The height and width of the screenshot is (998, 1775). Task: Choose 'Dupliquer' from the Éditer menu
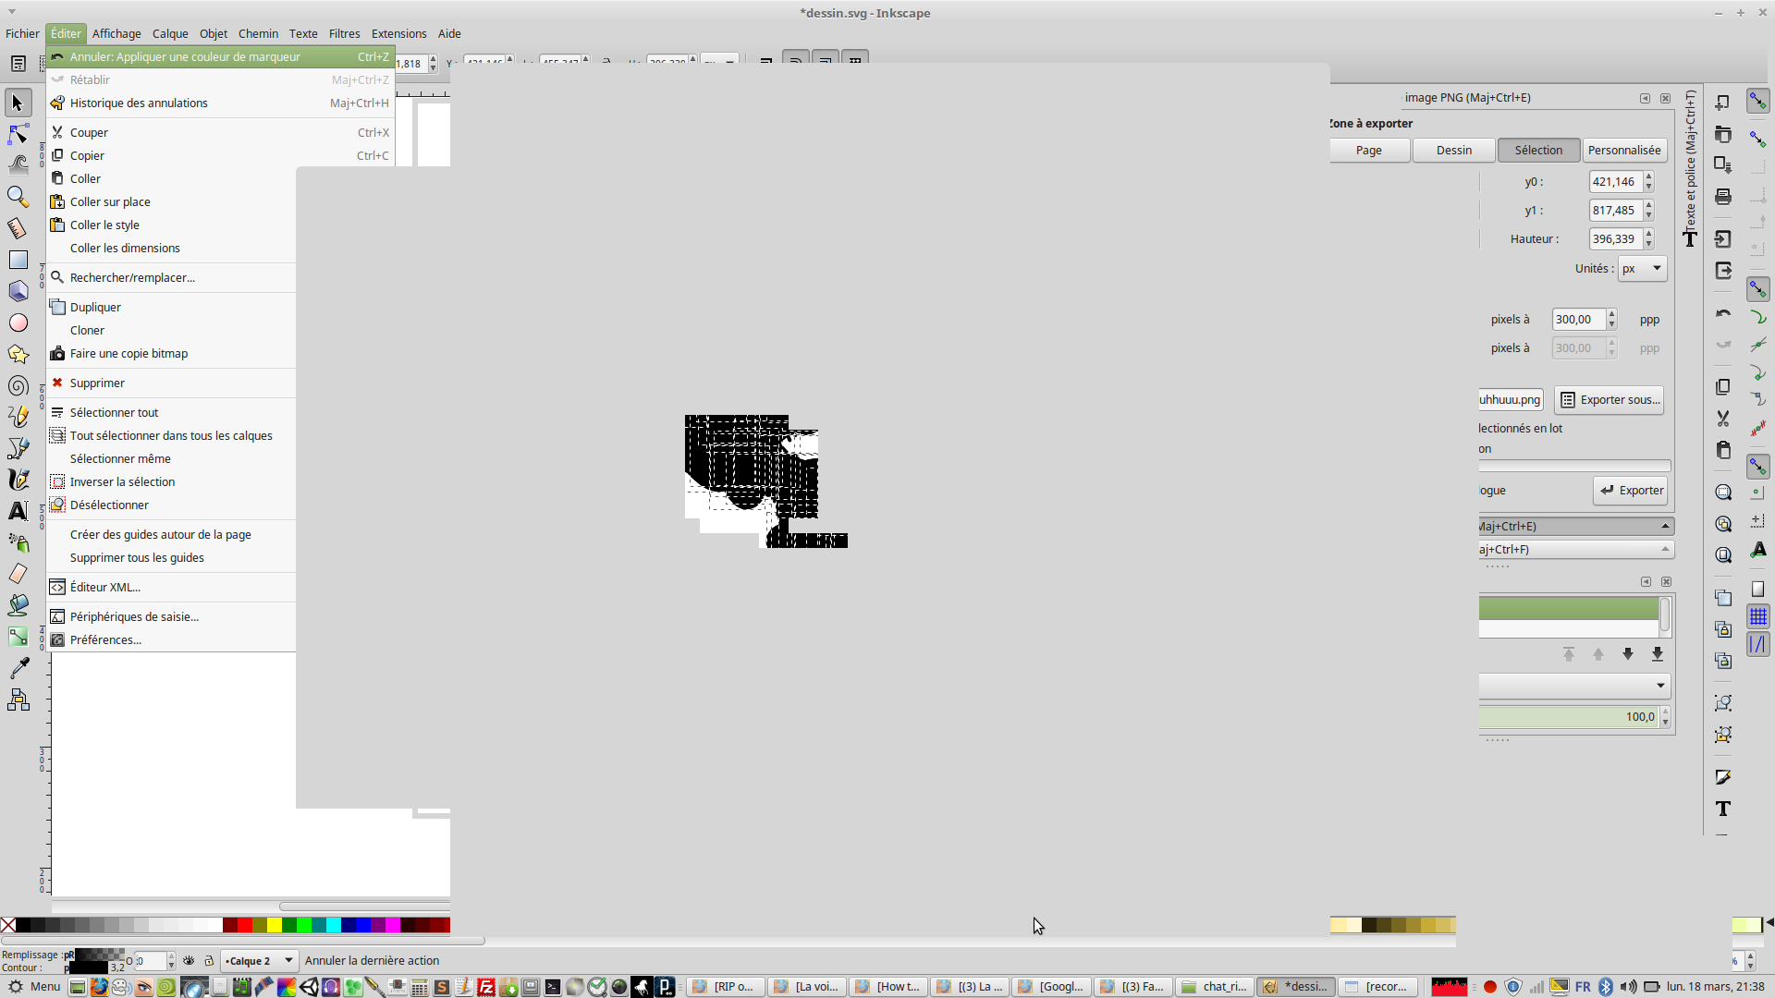[x=95, y=307]
